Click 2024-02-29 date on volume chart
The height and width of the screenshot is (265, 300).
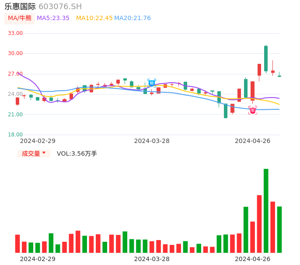38,259
